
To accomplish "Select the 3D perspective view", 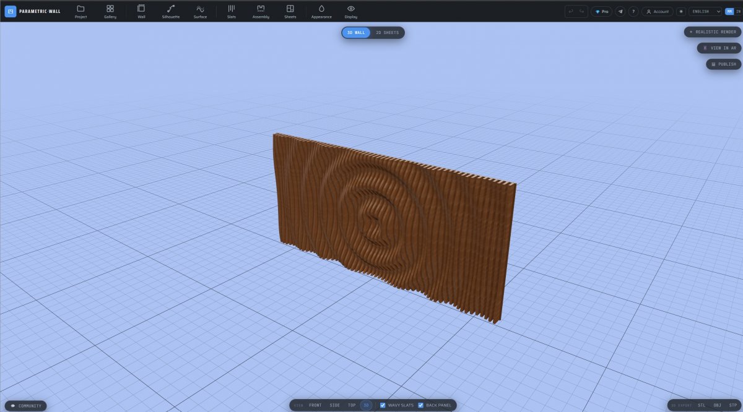I will [366, 405].
